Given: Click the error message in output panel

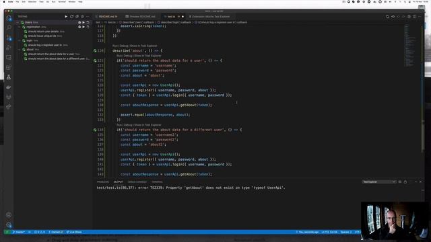Looking at the screenshot, I should coord(191,188).
